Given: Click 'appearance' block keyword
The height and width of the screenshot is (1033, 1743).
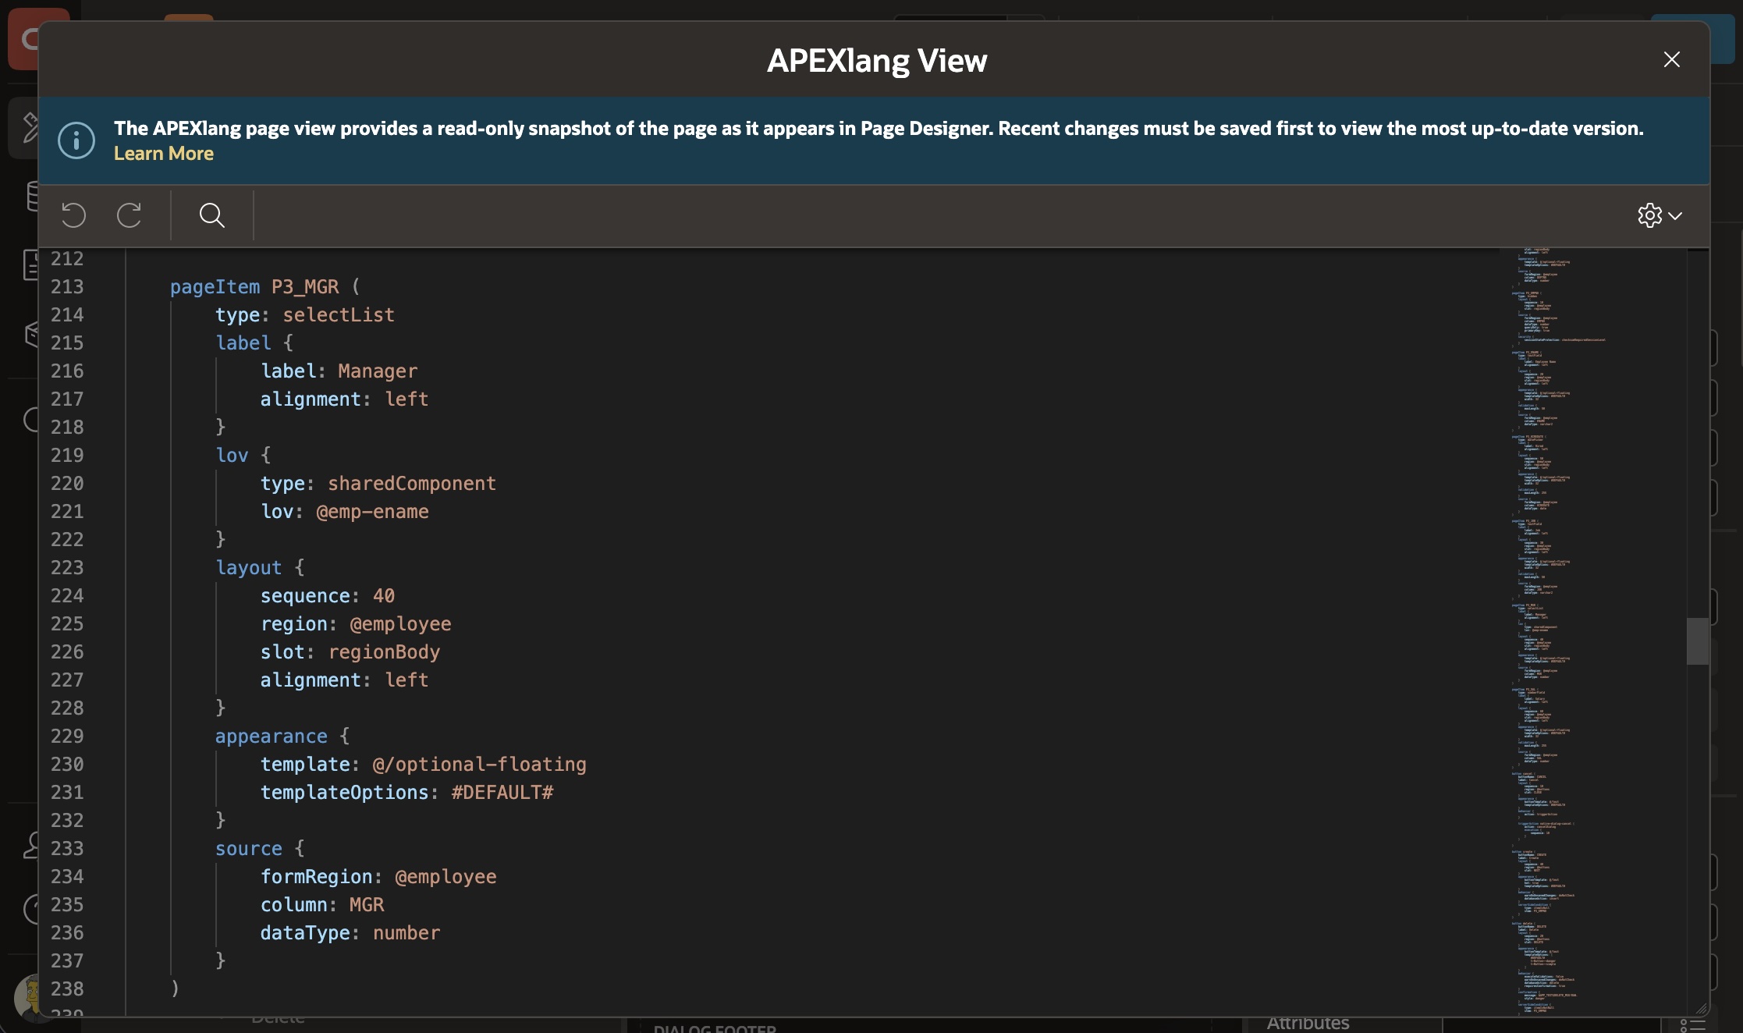Looking at the screenshot, I should point(272,737).
